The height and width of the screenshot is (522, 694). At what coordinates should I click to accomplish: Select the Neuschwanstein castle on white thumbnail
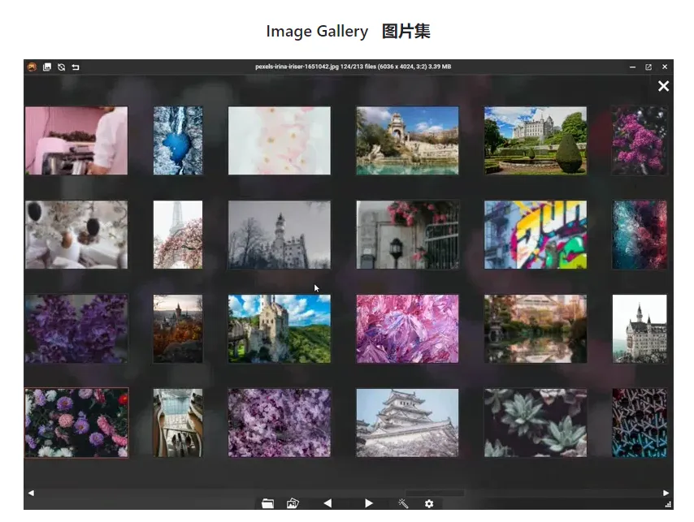coord(640,329)
